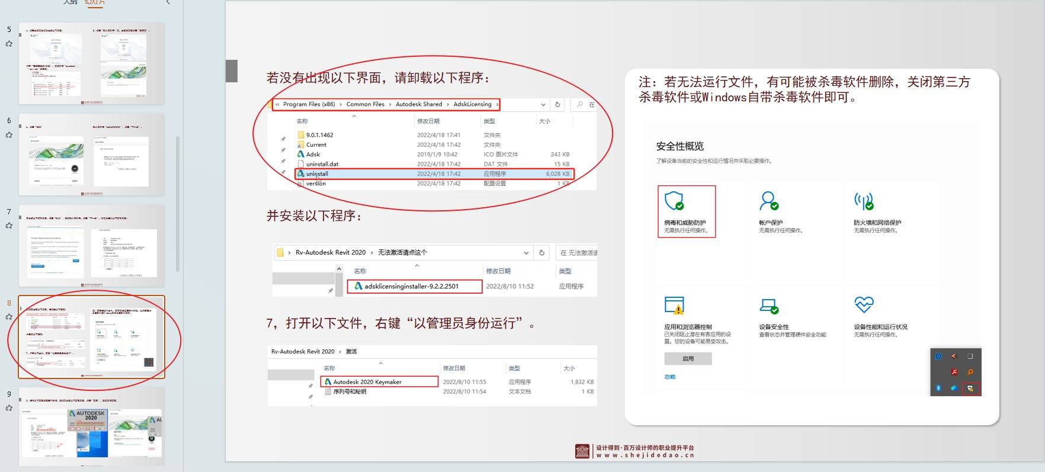Click the star icon beside slide 5
1045x472 pixels.
click(x=9, y=44)
